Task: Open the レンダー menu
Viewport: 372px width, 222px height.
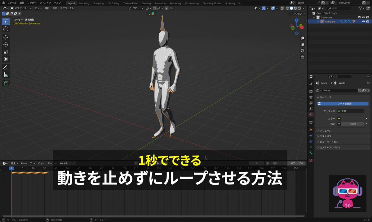Action: click(32, 3)
